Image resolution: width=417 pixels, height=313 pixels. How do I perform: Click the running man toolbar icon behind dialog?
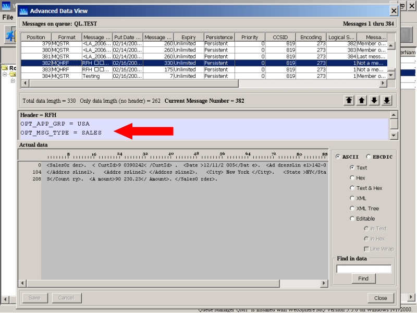10,35
